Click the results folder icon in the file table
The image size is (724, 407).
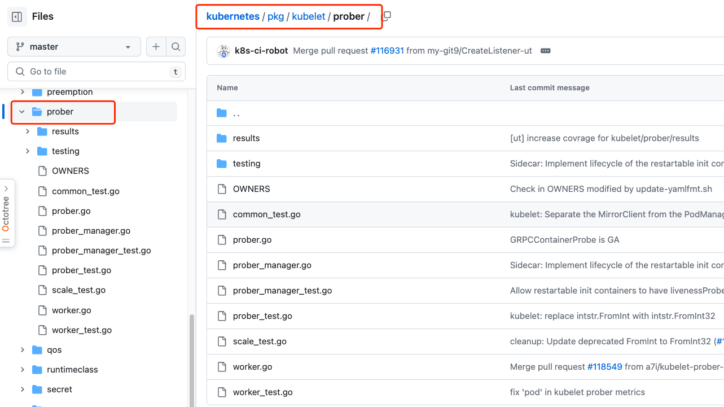click(222, 138)
